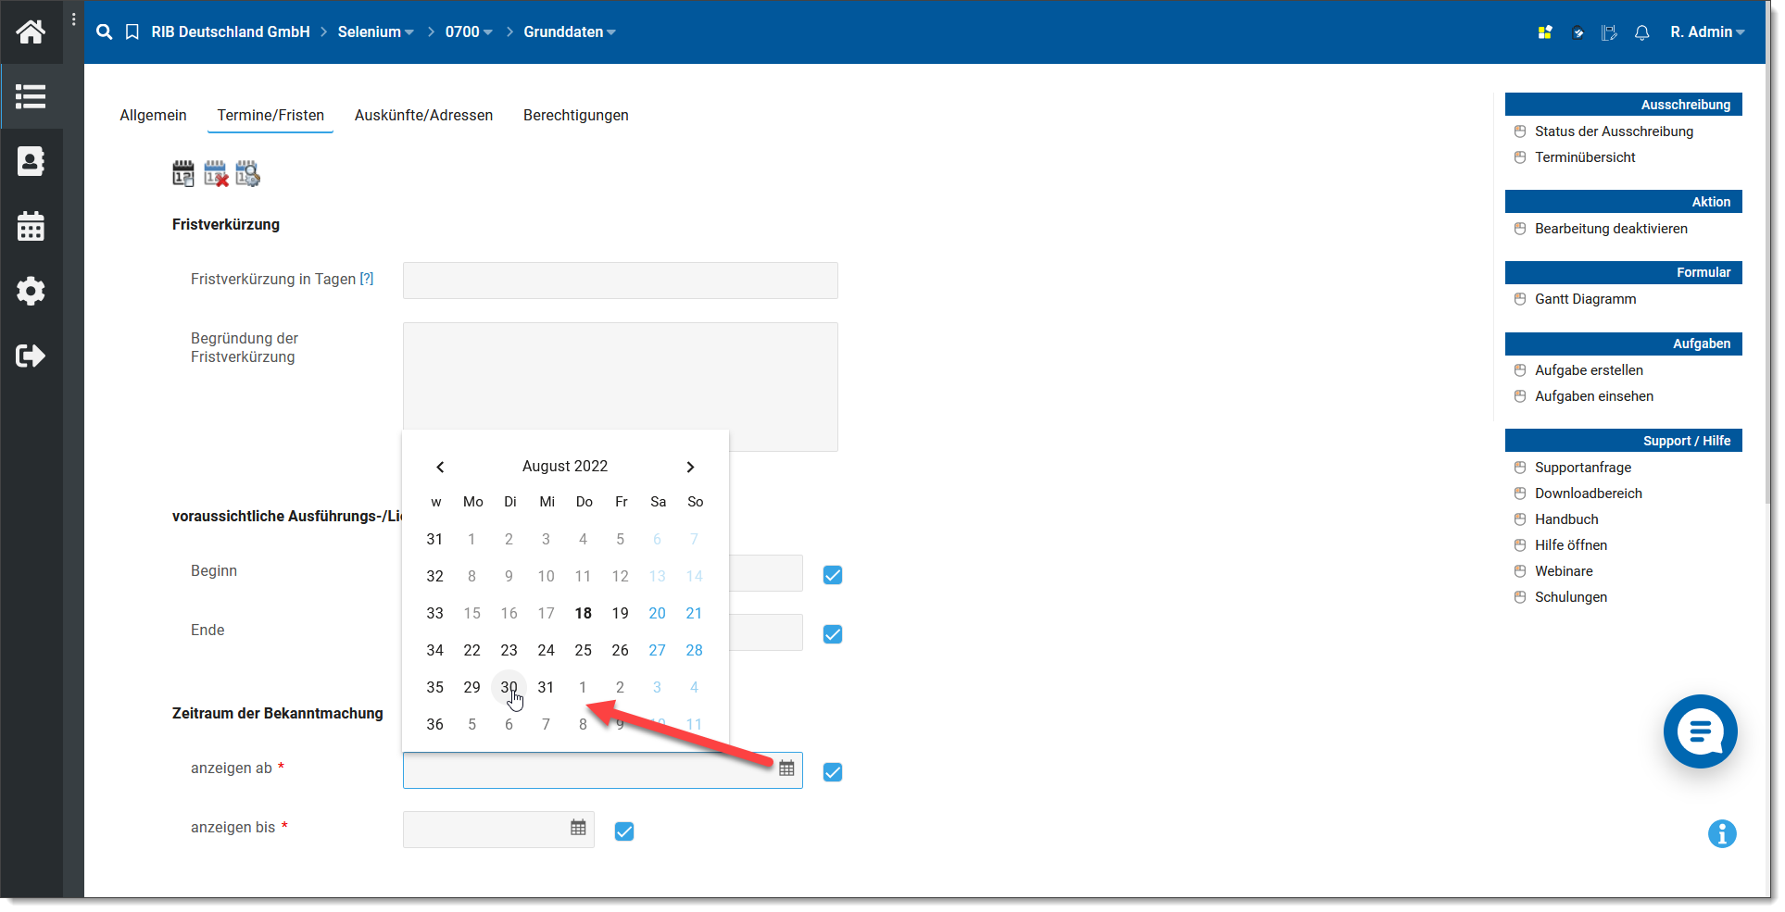This screenshot has height=912, width=1785.
Task: Toggle the Ende checkbox
Action: click(x=833, y=634)
